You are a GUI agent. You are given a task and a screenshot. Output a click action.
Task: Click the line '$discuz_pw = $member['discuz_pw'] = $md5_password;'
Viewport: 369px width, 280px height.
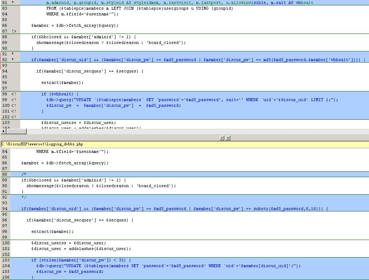113,105
